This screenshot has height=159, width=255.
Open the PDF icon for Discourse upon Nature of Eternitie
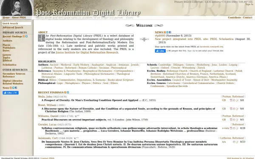[x=231, y=109]
